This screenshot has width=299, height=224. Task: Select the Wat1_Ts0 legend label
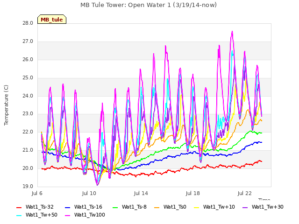point(175,207)
